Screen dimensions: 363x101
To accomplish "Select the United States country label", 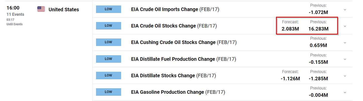I will (64, 9).
